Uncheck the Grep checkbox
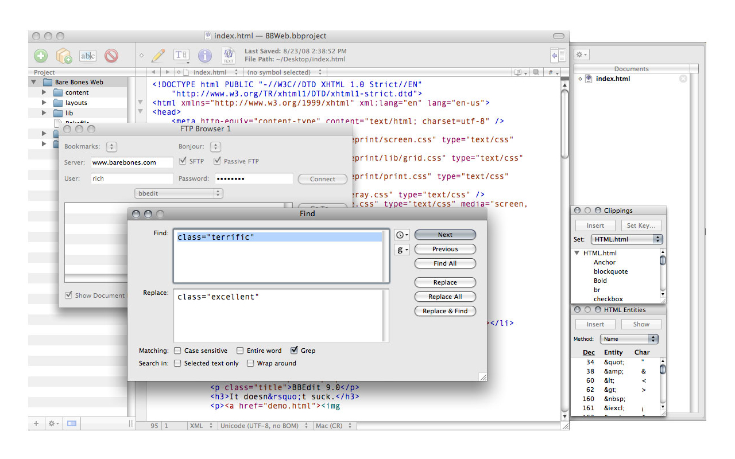Screen dimensions: 735x459 [295, 350]
